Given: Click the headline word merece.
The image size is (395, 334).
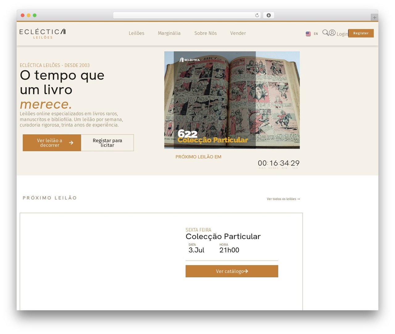Looking at the screenshot, I should point(46,104).
